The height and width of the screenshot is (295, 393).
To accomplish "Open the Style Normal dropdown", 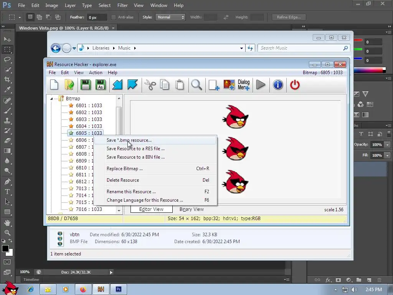I will click(x=170, y=17).
